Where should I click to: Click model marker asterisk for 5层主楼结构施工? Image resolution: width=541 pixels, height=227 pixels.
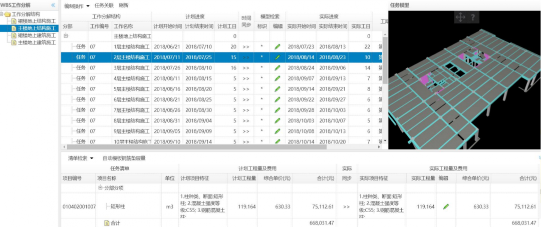(x=261, y=89)
